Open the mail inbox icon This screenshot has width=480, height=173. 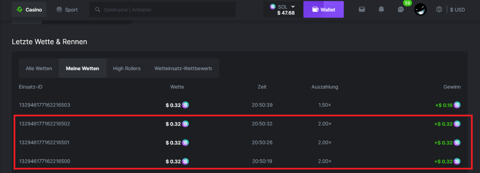pos(362,10)
